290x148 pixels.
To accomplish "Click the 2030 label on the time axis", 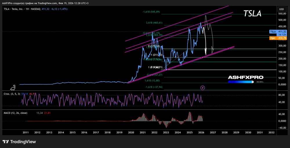I will [248, 132].
